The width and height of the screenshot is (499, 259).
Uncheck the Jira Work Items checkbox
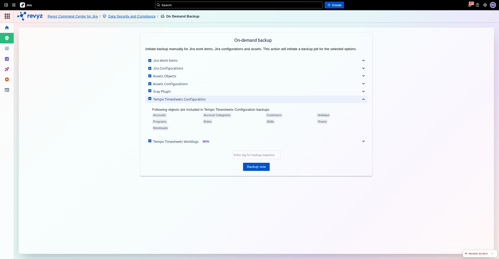pos(150,60)
